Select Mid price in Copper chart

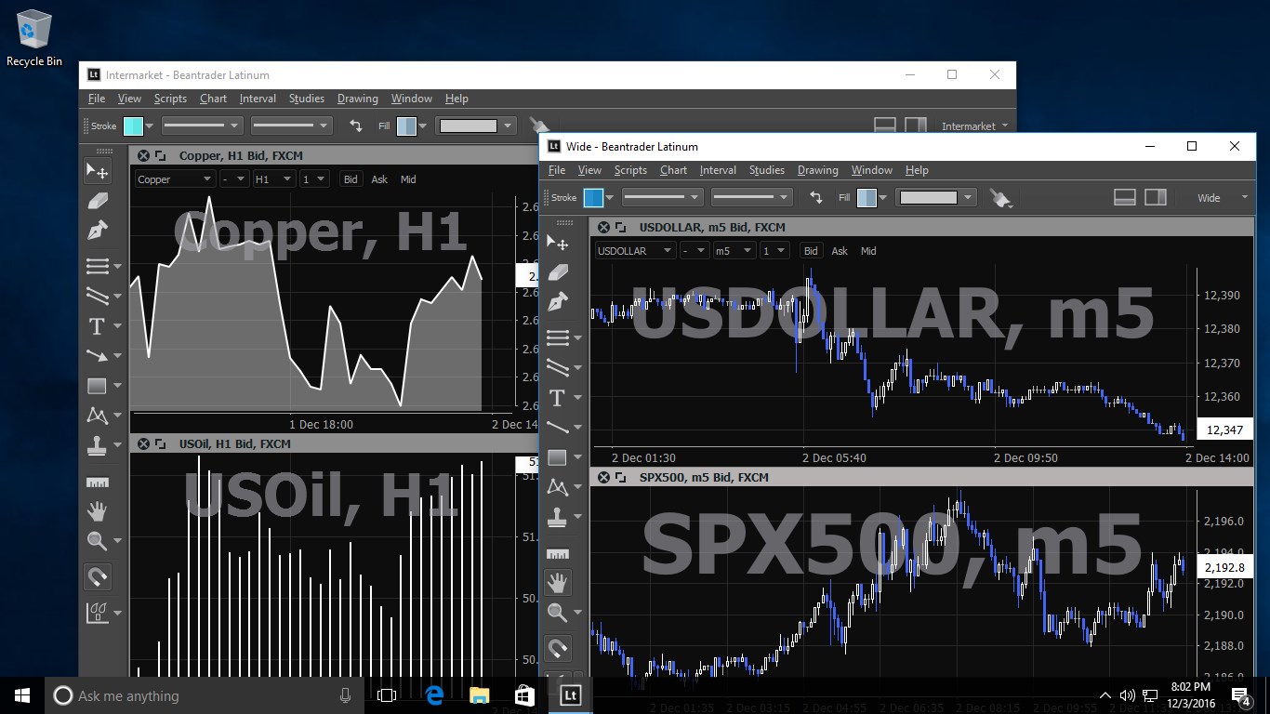click(x=408, y=179)
